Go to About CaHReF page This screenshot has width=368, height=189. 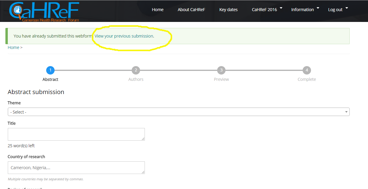pyautogui.click(x=191, y=10)
